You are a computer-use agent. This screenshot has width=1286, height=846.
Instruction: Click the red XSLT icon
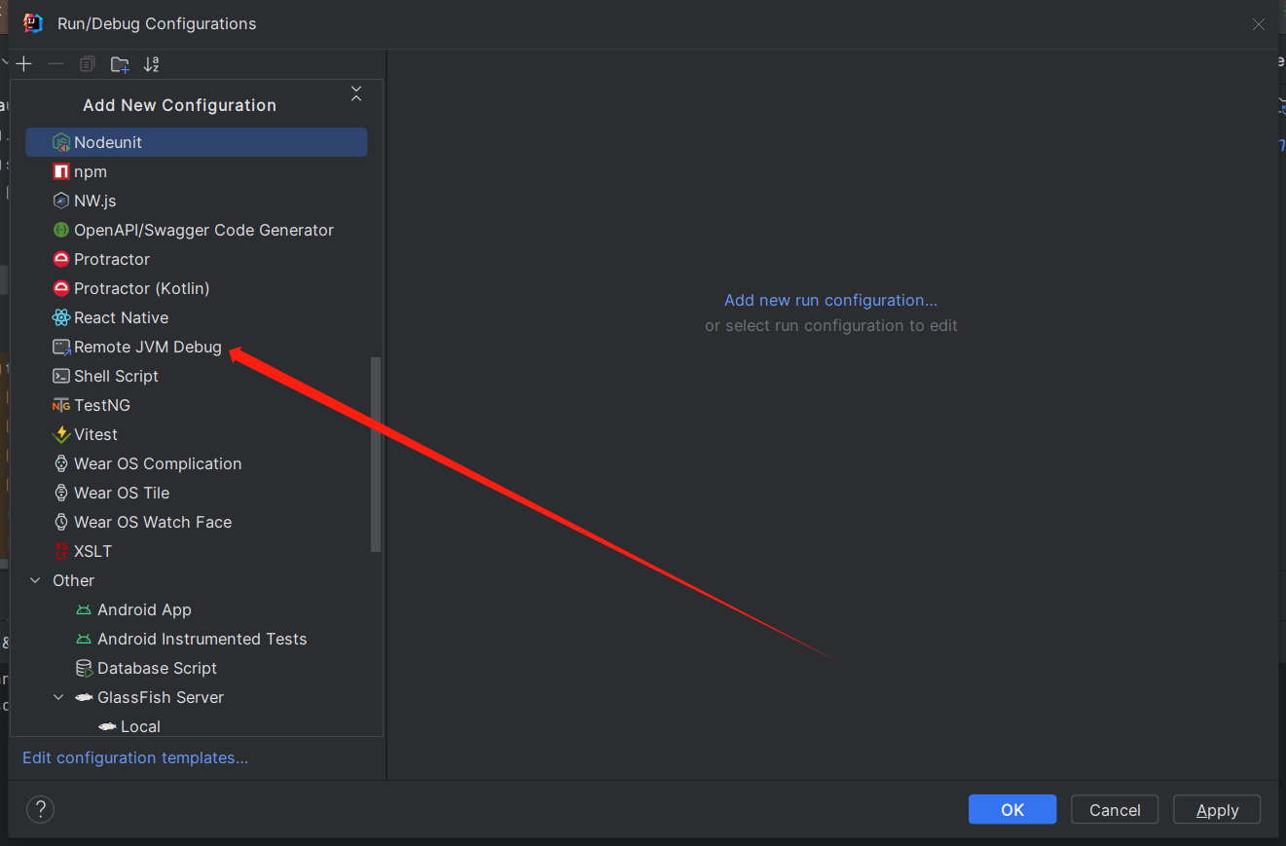61,551
